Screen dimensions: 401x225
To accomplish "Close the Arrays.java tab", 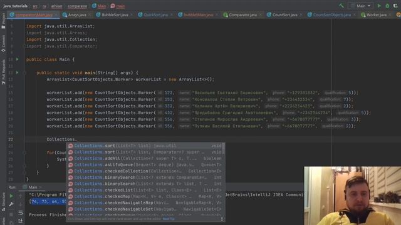I will pos(90,15).
